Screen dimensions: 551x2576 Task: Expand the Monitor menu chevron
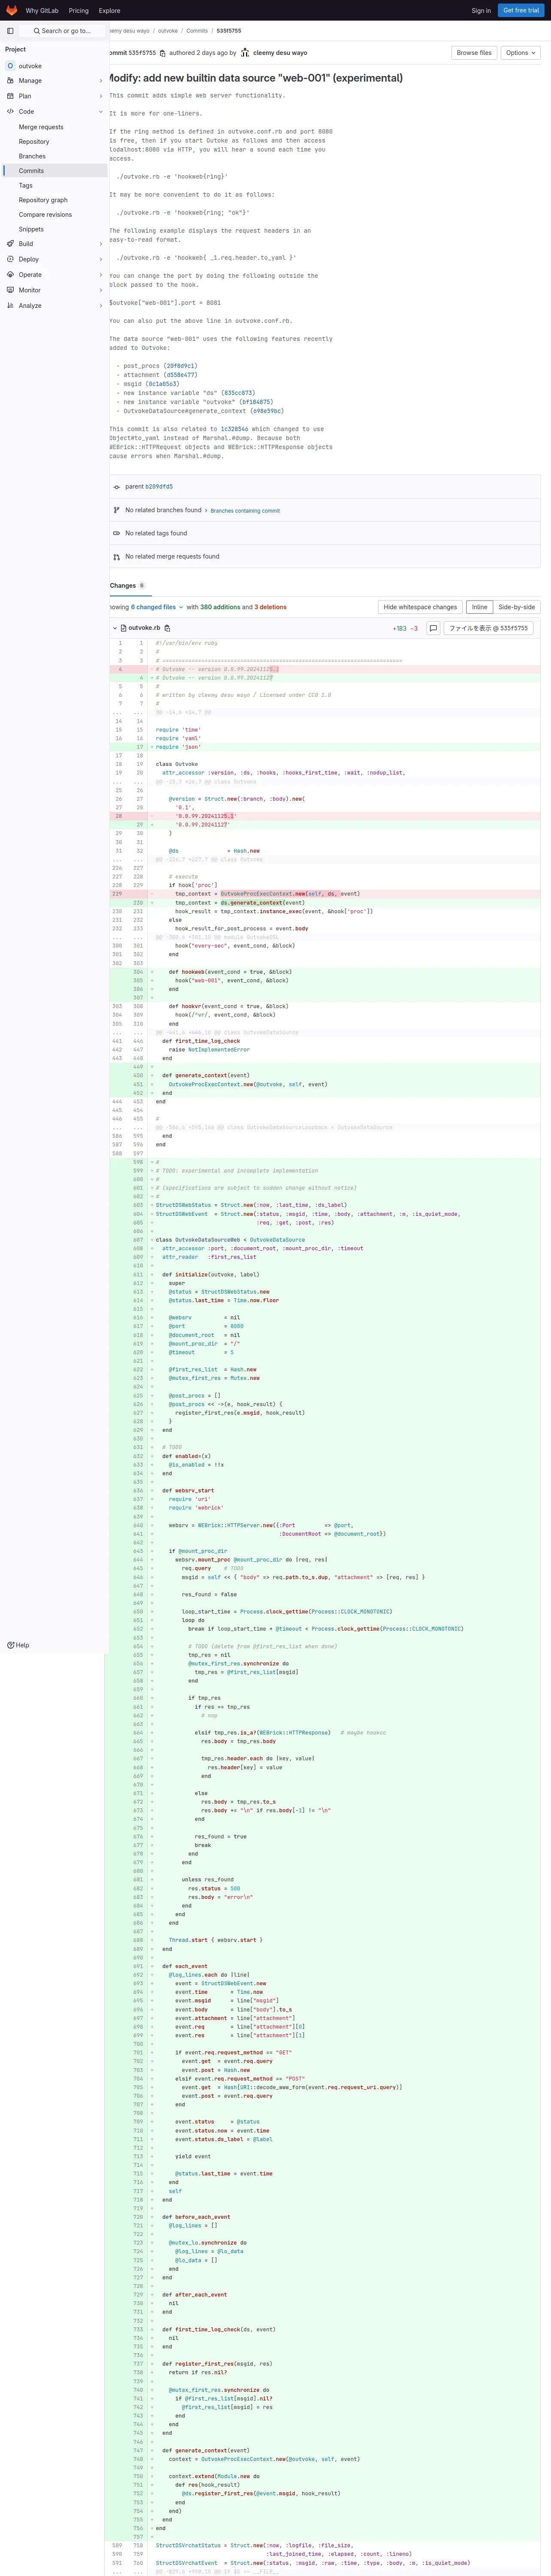pos(101,290)
